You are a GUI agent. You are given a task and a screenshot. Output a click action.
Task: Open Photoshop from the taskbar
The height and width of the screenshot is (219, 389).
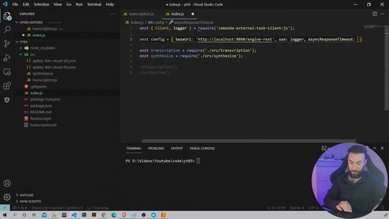tap(84, 215)
